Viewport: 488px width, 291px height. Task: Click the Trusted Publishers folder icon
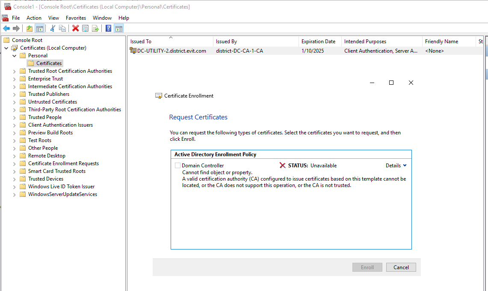(x=23, y=94)
